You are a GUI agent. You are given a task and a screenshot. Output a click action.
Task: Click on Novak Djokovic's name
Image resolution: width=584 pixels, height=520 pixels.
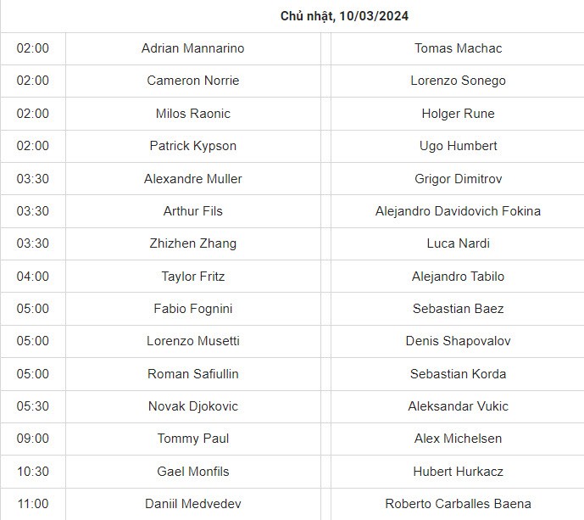tap(192, 406)
